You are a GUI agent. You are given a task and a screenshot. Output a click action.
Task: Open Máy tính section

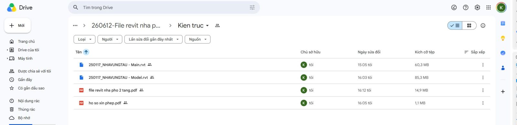(25, 58)
